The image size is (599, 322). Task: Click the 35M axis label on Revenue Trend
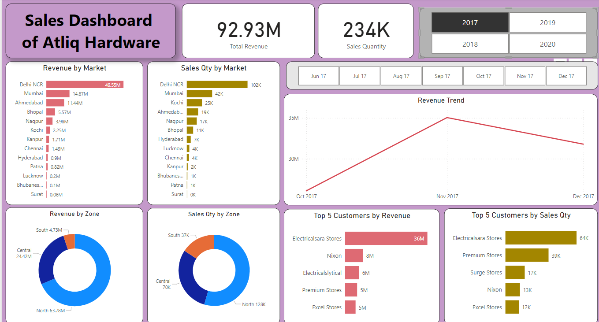pyautogui.click(x=294, y=118)
